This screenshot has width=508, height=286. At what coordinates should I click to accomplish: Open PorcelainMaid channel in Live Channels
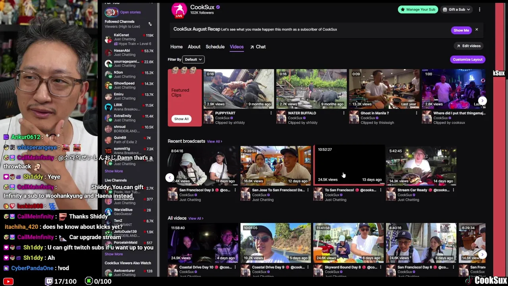[x=129, y=244]
